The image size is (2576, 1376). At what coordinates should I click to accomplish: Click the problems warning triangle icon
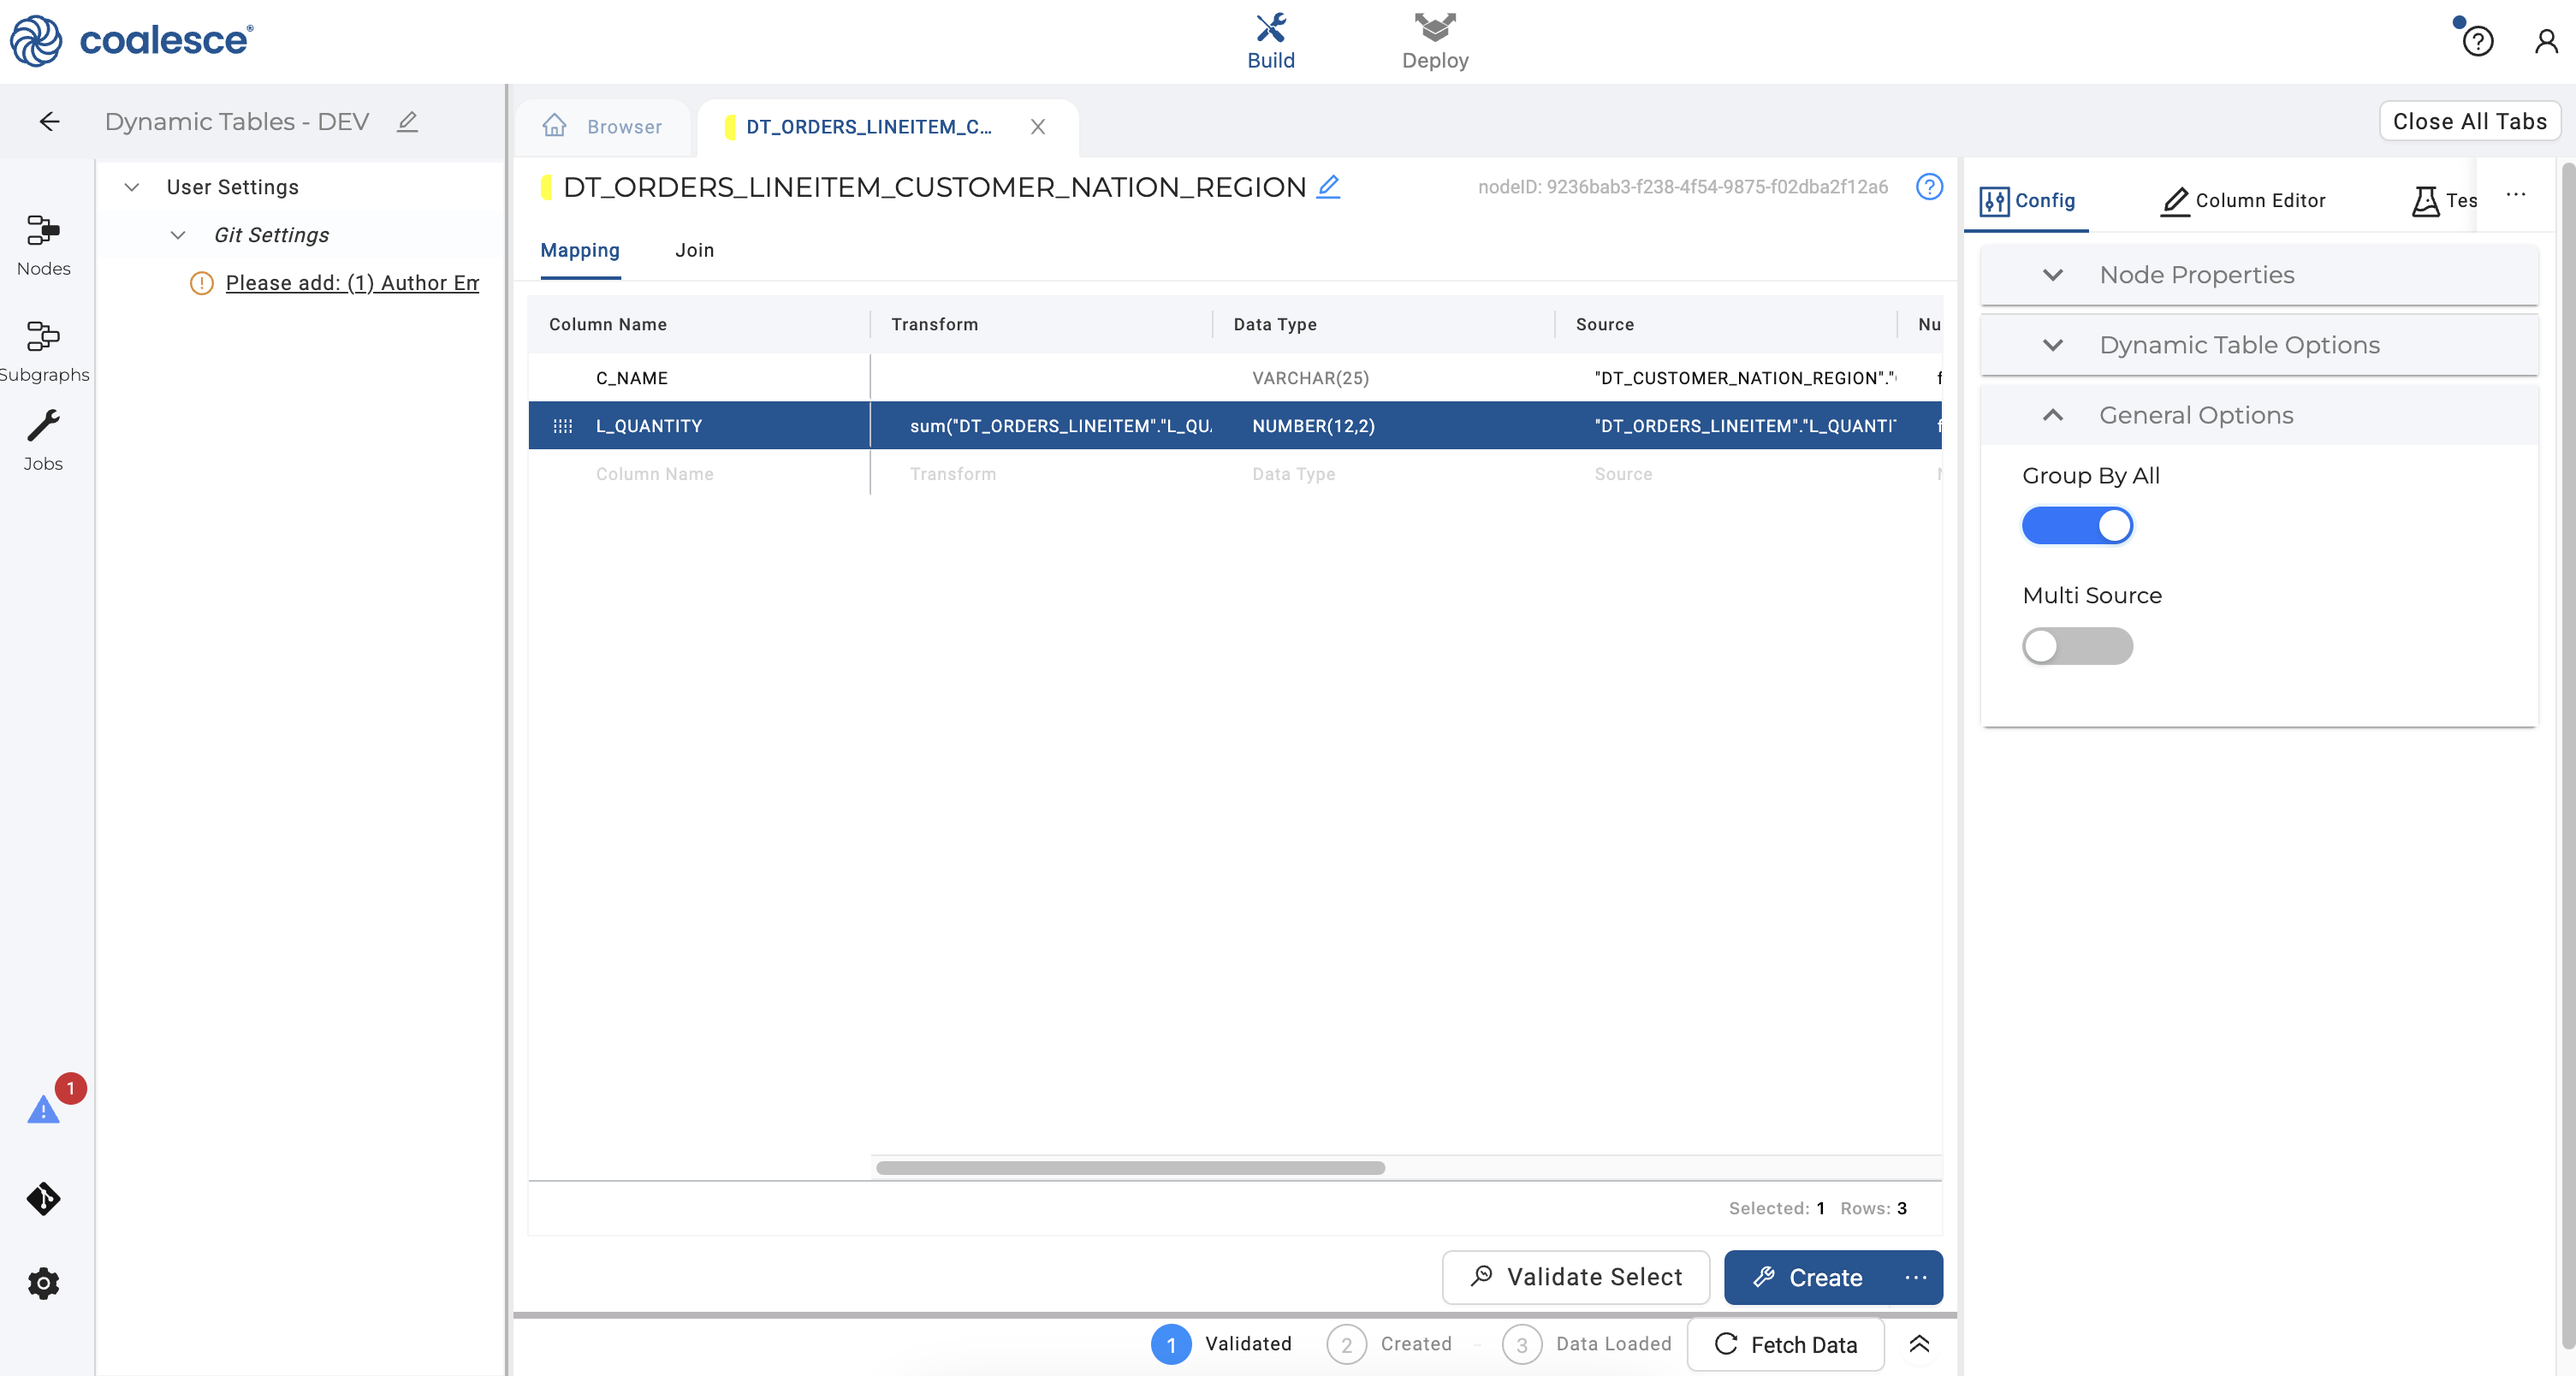coord(43,1110)
